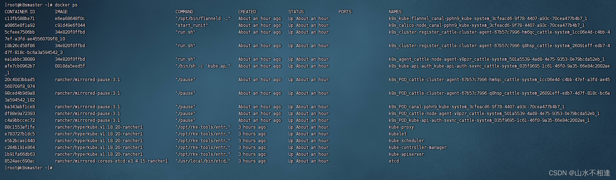Select container ID 98ced4b9d9a8

click(x=20, y=93)
